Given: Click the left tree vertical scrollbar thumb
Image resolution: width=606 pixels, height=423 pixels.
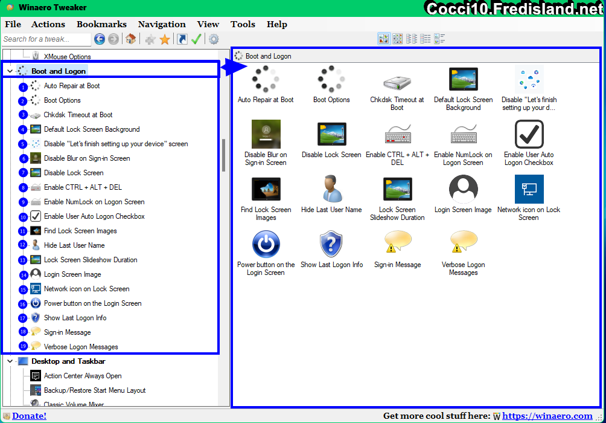Looking at the screenshot, I should click(x=223, y=155).
